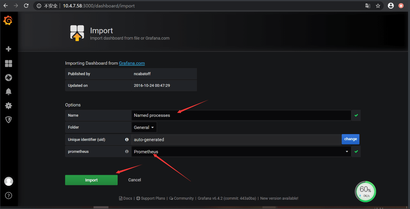Open the Create plus menu in sidebar
410x209 pixels.
[9, 49]
